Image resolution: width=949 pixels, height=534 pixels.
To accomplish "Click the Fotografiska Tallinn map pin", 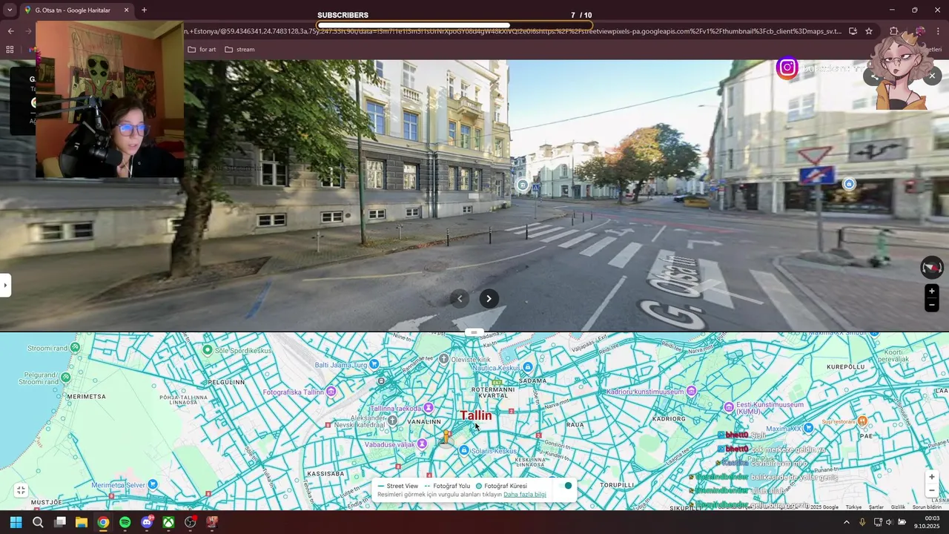I will point(331,391).
